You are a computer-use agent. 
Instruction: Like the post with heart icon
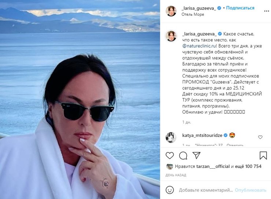170,156
